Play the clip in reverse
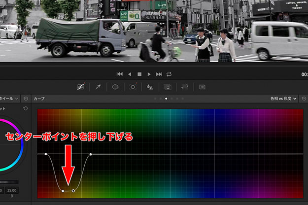The image size is (308, 205). (130, 74)
